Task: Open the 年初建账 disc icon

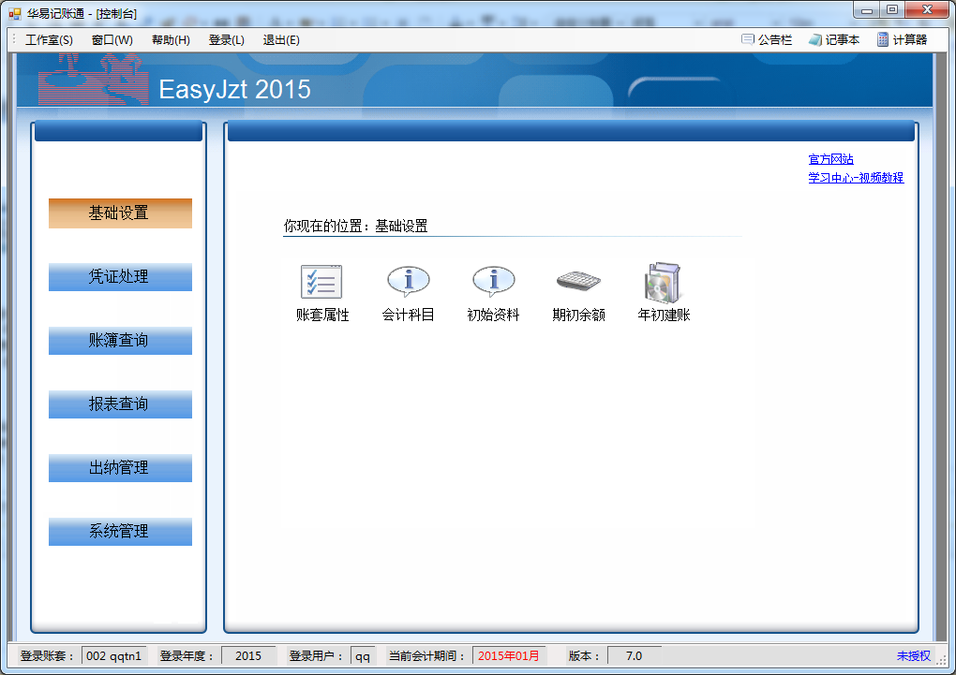Action: [x=664, y=282]
